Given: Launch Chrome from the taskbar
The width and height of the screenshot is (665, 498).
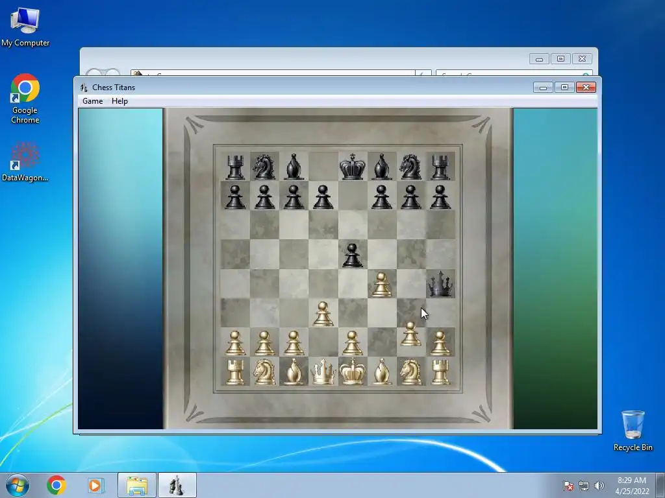Looking at the screenshot, I should tap(56, 485).
